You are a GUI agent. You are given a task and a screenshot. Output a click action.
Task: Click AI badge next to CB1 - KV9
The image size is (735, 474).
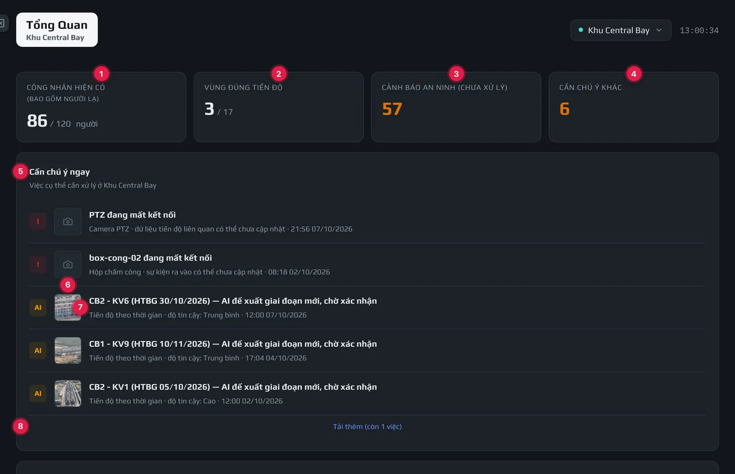click(38, 350)
